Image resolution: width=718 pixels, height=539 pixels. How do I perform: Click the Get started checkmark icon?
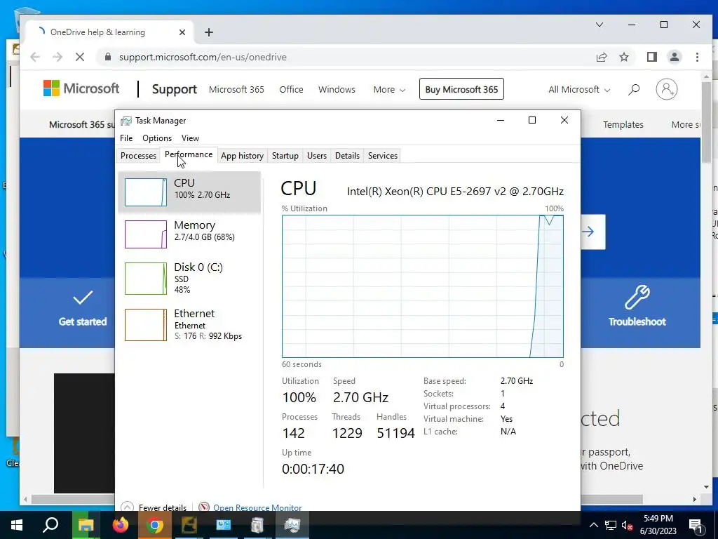pos(83,298)
